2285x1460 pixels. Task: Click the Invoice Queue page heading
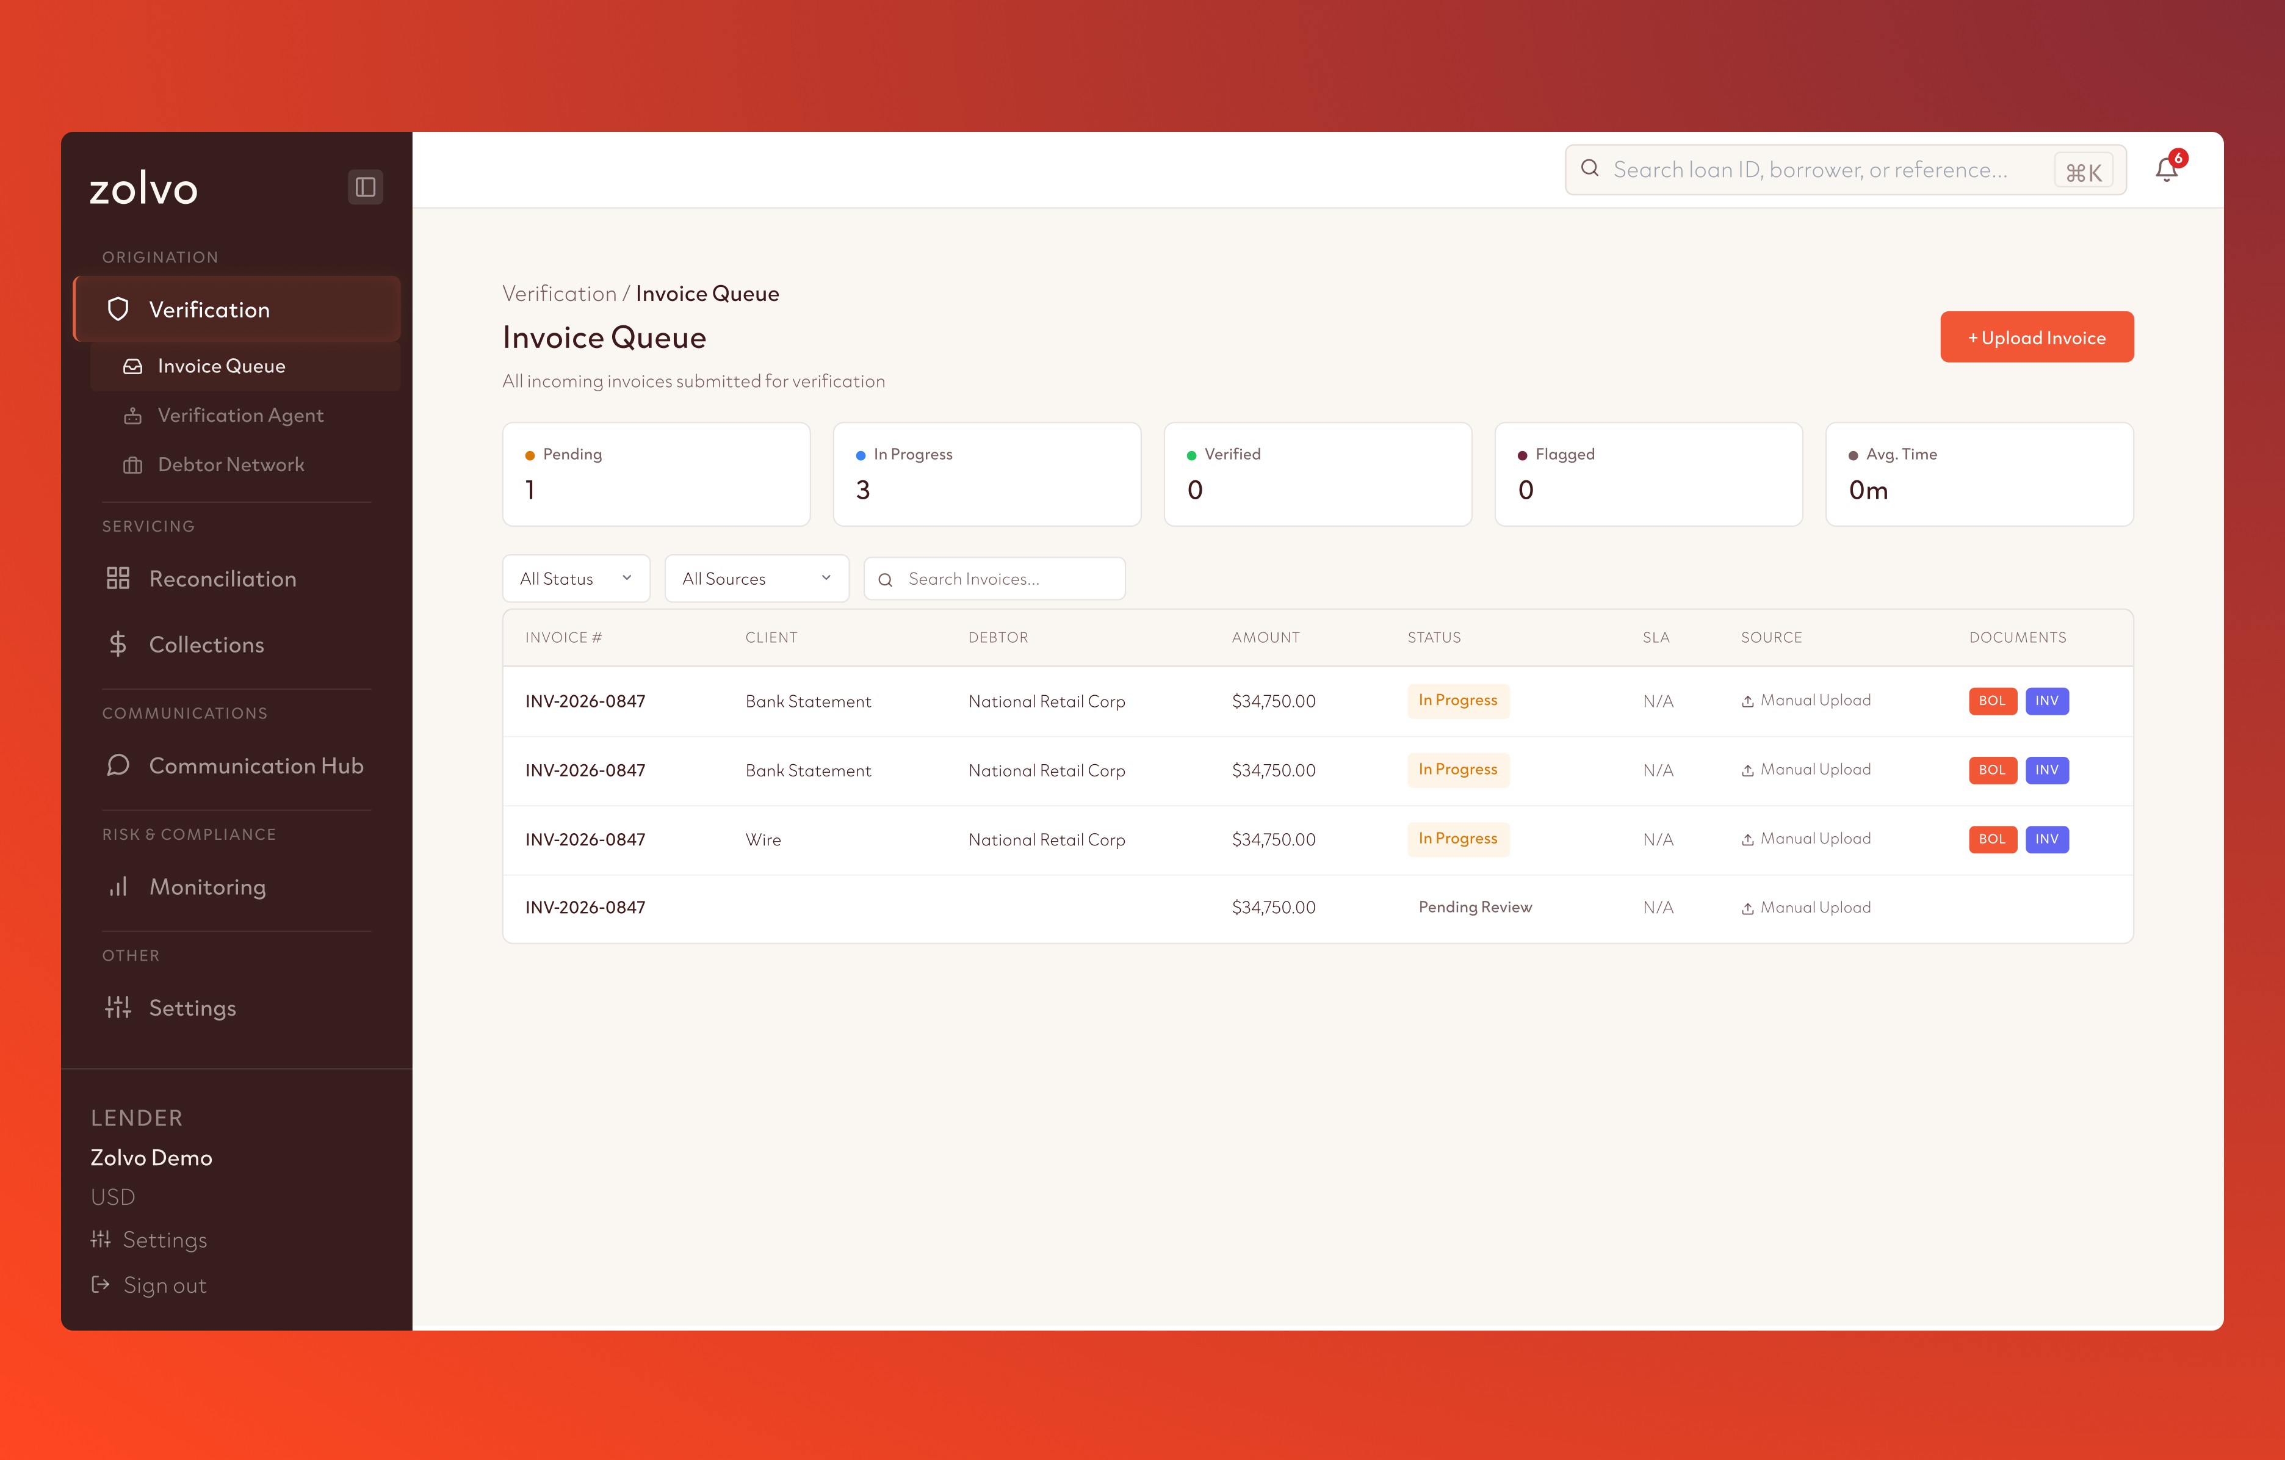604,338
